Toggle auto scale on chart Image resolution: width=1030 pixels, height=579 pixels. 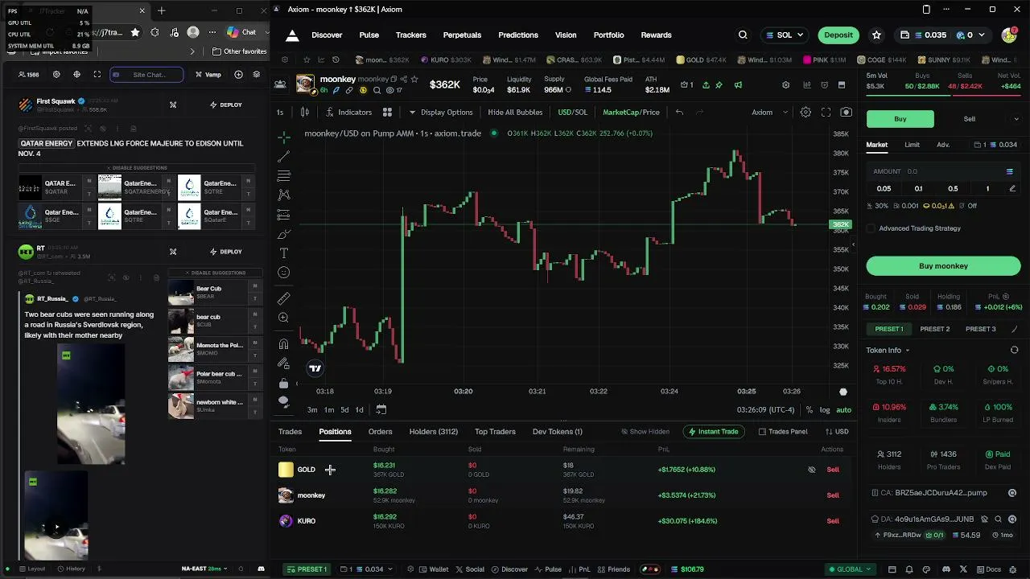(x=843, y=410)
